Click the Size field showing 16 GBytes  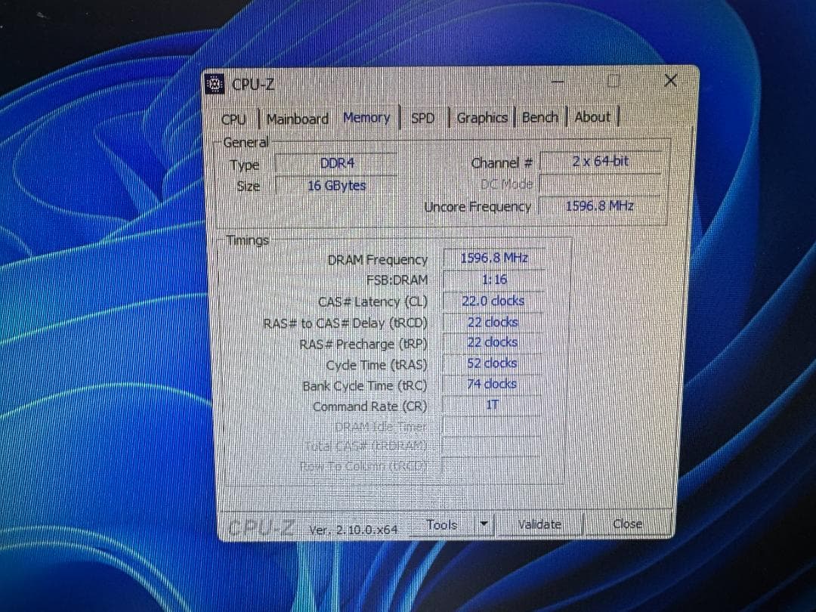pos(337,186)
